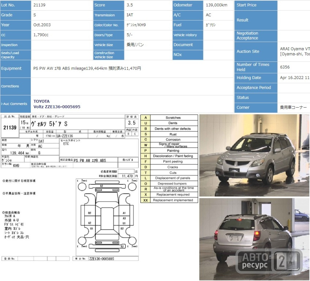Select holding date Apr 16.2022
310x281 pixels.
coord(292,78)
